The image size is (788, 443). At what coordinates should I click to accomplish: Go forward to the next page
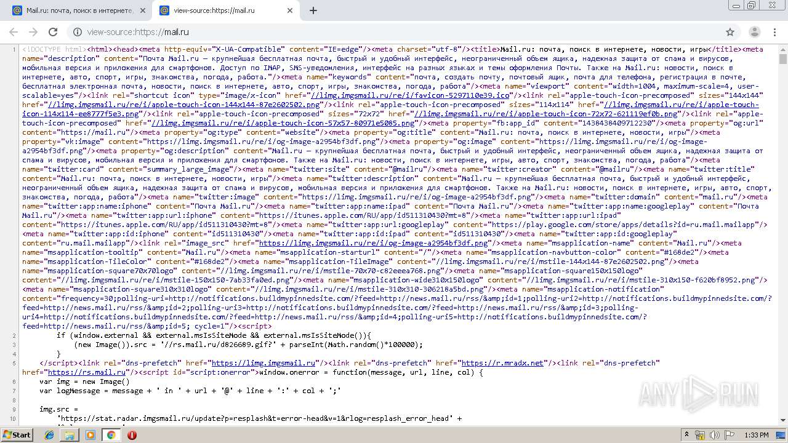coord(33,32)
